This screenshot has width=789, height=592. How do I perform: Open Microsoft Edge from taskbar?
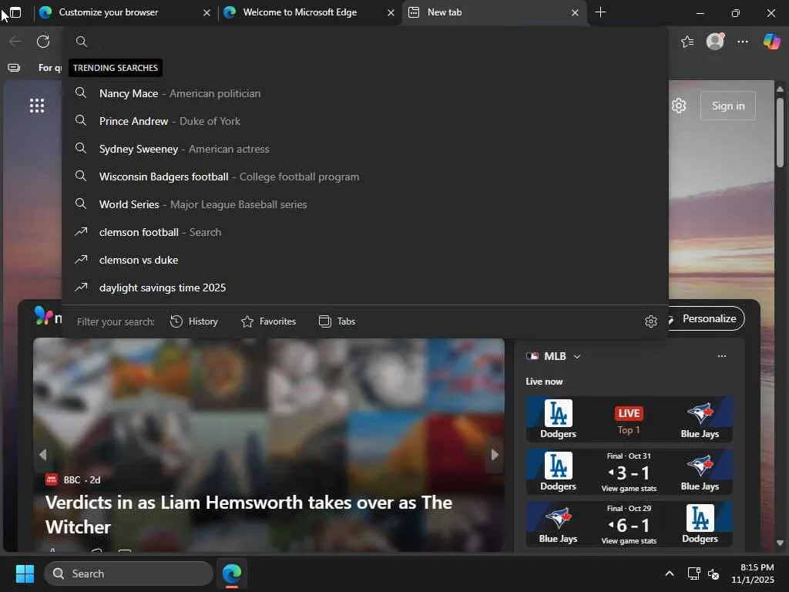pyautogui.click(x=232, y=573)
